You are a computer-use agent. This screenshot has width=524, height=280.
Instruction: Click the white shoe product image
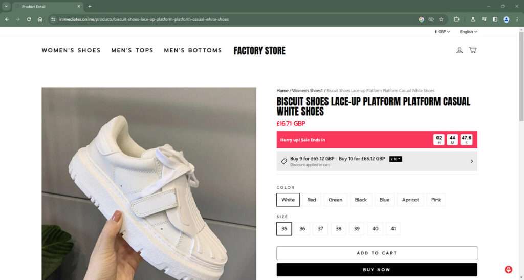[148, 183]
